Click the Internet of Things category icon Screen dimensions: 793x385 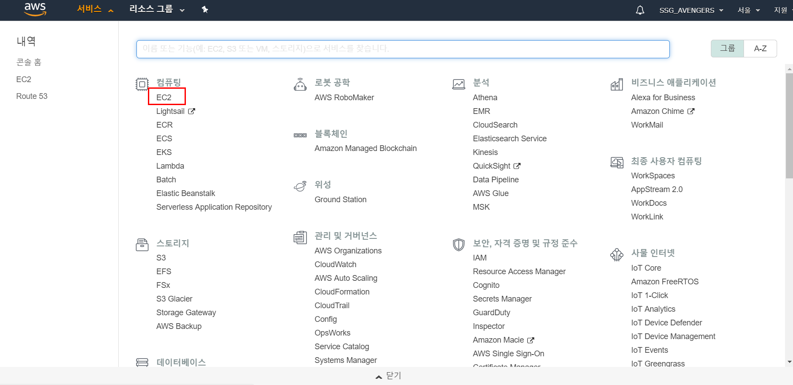point(617,254)
